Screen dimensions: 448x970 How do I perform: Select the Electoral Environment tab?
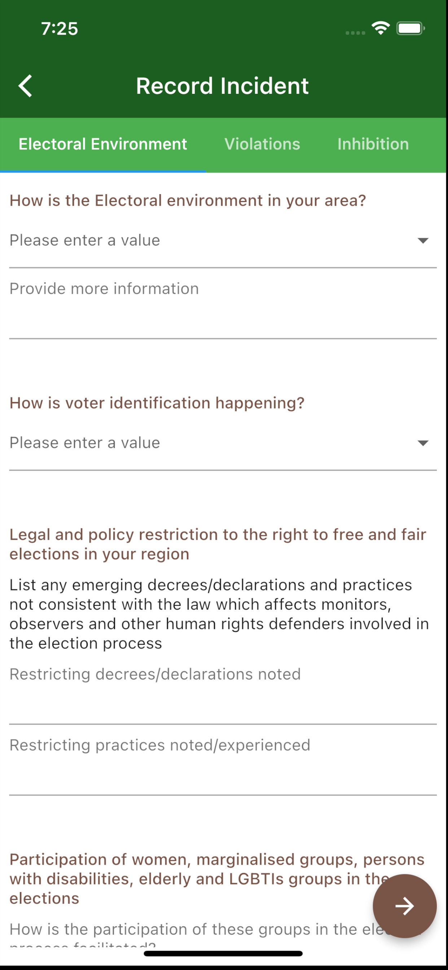tap(103, 144)
